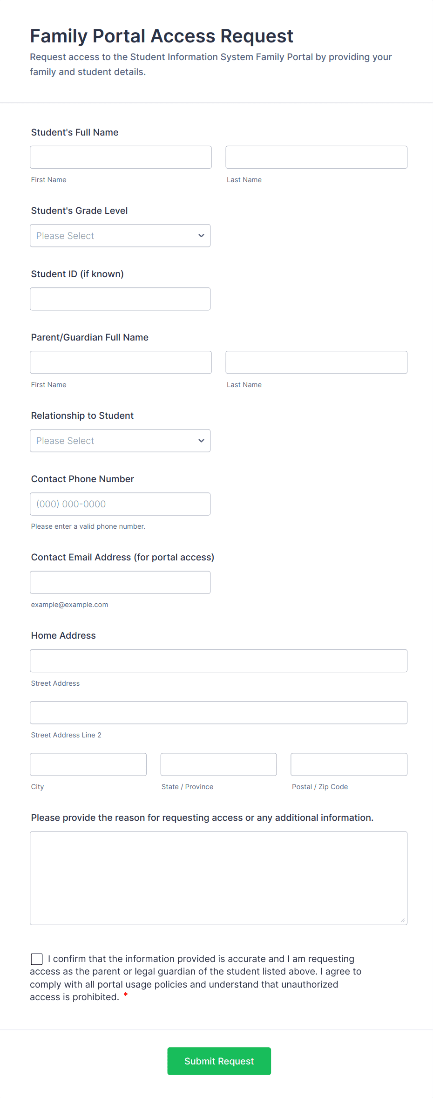The height and width of the screenshot is (1098, 433).
Task: Click the Grade Level dropdown chevron arrow
Action: coord(201,236)
